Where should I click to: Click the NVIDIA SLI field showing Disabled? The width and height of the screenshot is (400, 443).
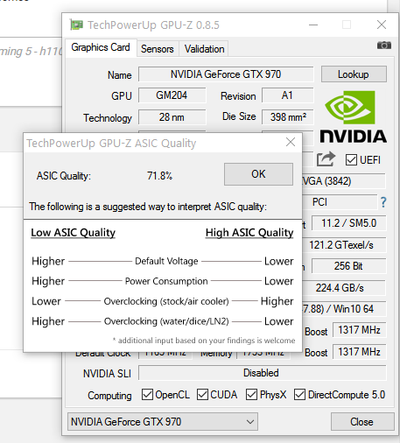click(263, 373)
